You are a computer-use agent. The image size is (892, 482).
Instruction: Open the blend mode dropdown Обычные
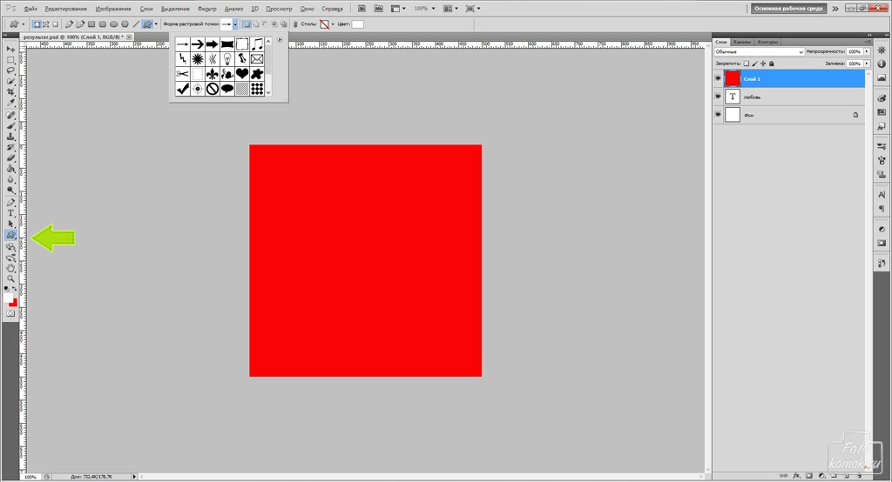[x=759, y=51]
